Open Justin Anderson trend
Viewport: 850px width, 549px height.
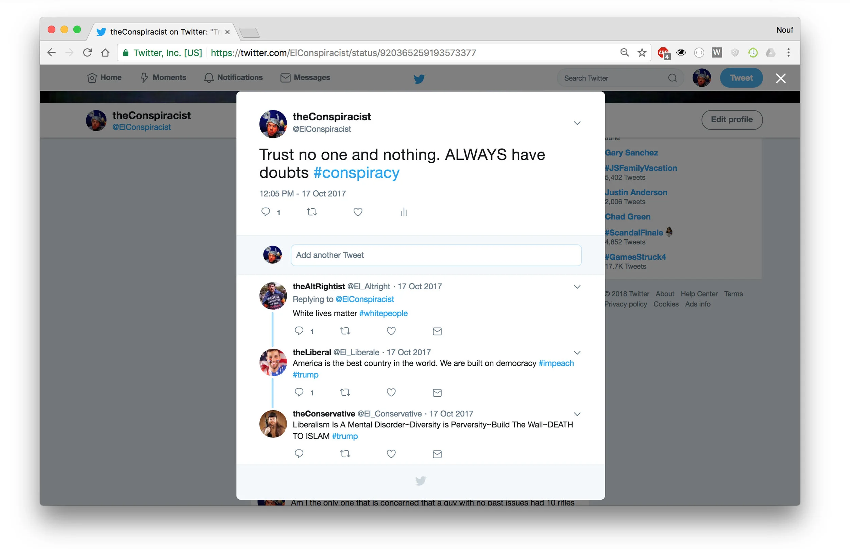636,192
